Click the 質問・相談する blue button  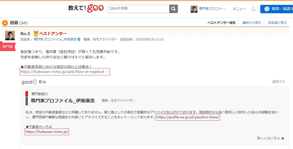point(277,9)
